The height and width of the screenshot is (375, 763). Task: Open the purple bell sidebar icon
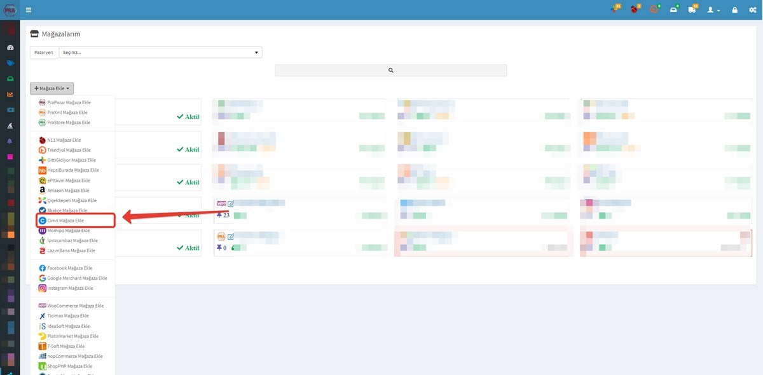coord(10,141)
